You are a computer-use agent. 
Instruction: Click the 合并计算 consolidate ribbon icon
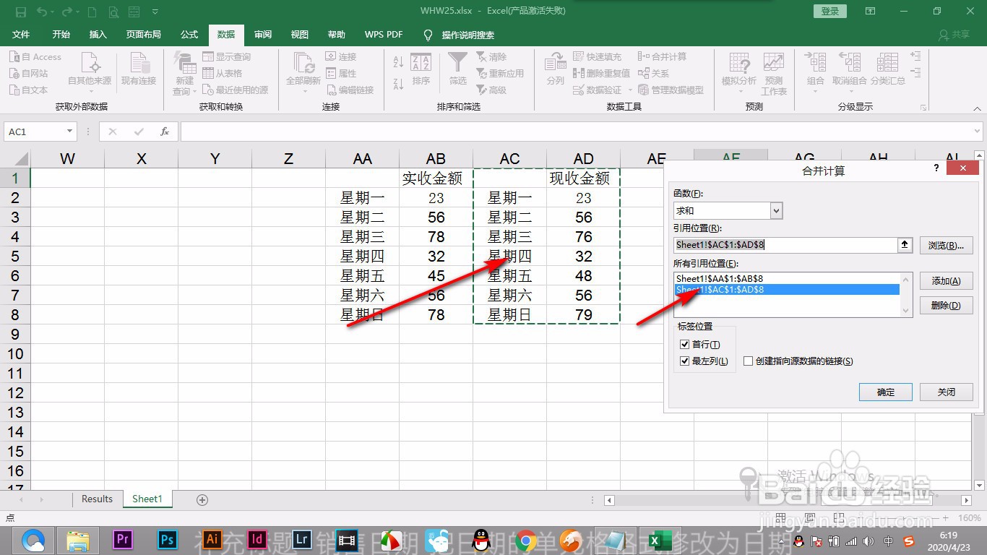644,56
